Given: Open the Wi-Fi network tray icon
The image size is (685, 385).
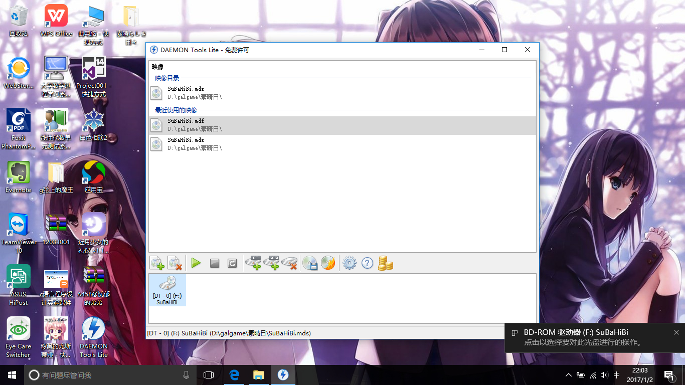Looking at the screenshot, I should pos(593,375).
